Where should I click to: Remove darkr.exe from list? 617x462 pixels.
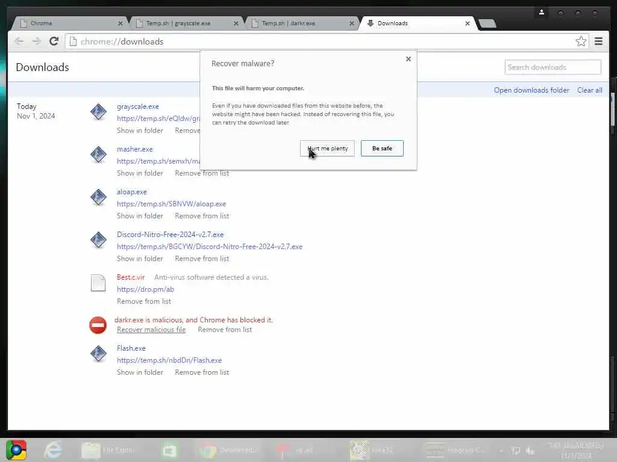click(225, 330)
